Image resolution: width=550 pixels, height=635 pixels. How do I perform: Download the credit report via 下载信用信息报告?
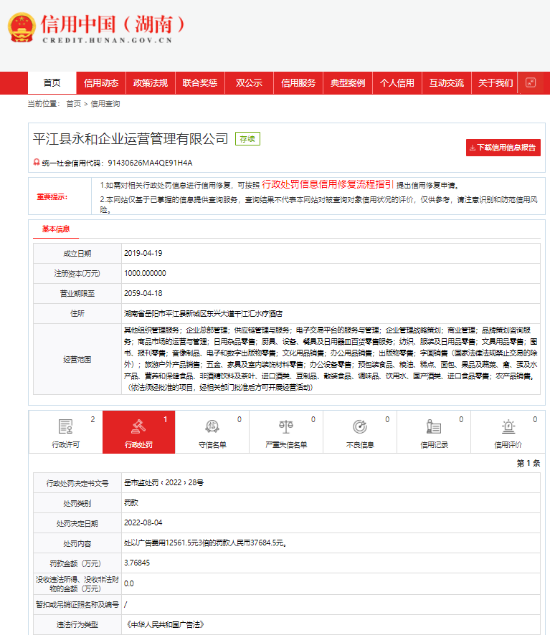[503, 148]
